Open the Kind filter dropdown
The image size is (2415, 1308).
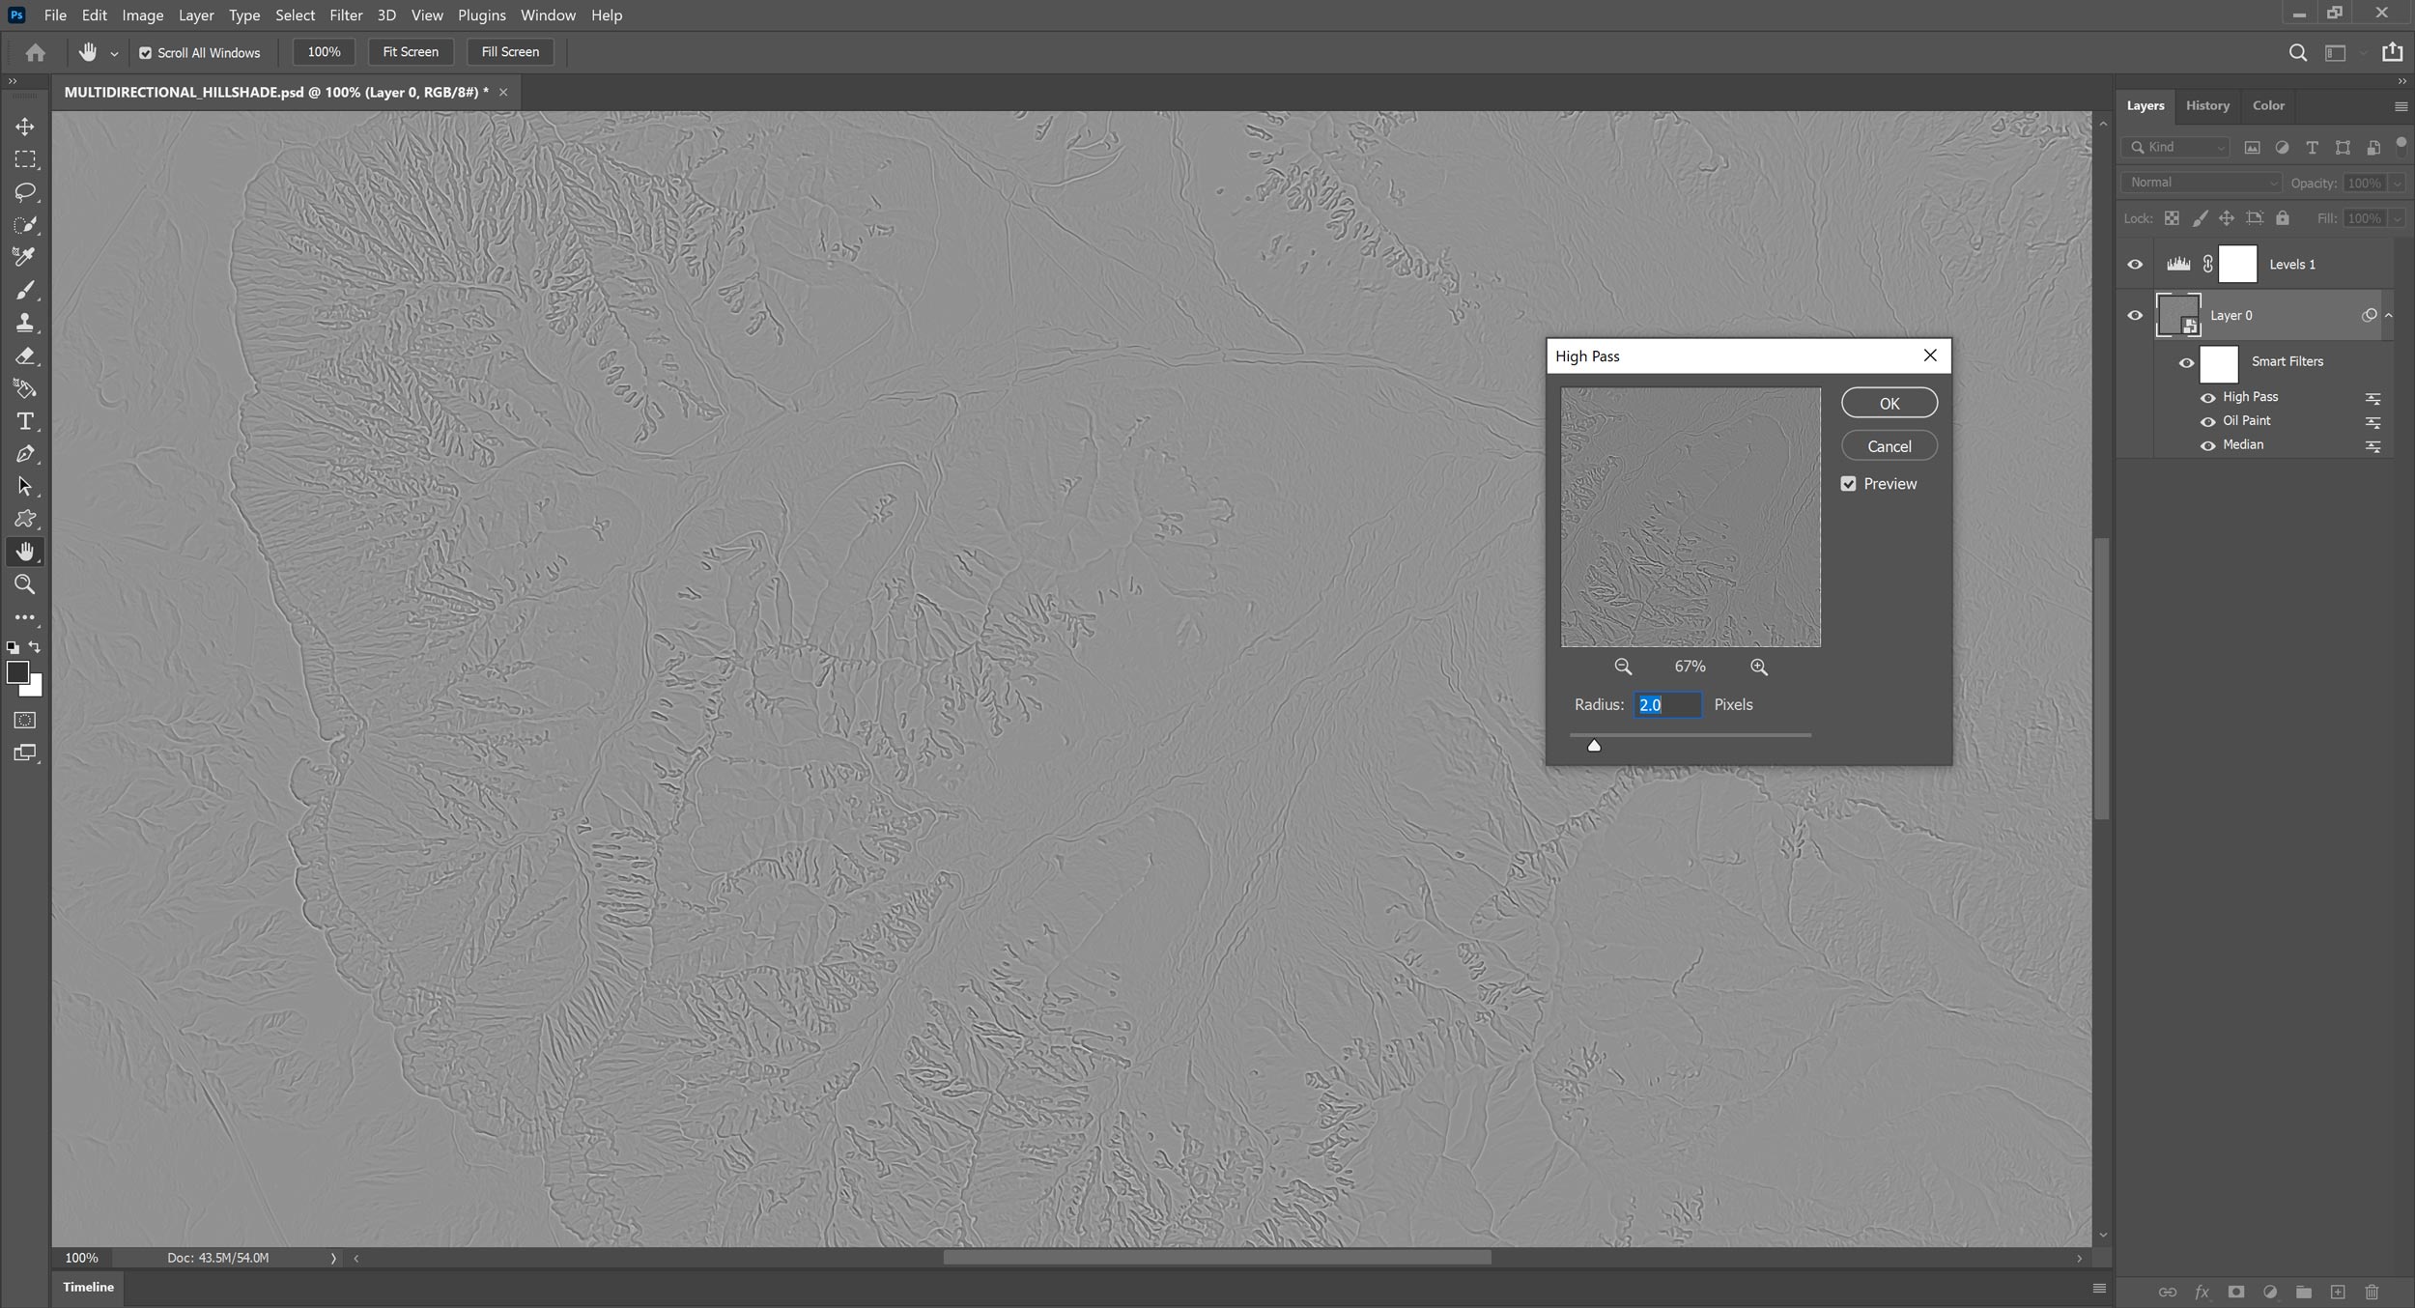(2176, 148)
